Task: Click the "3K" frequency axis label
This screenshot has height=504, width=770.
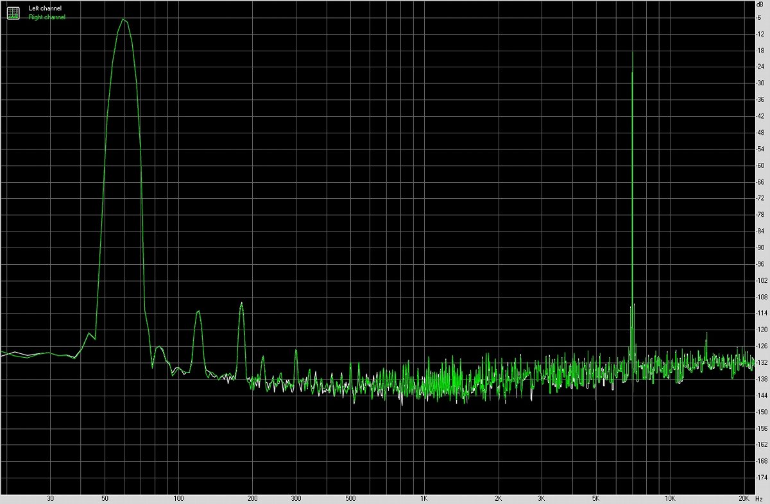Action: [542, 498]
